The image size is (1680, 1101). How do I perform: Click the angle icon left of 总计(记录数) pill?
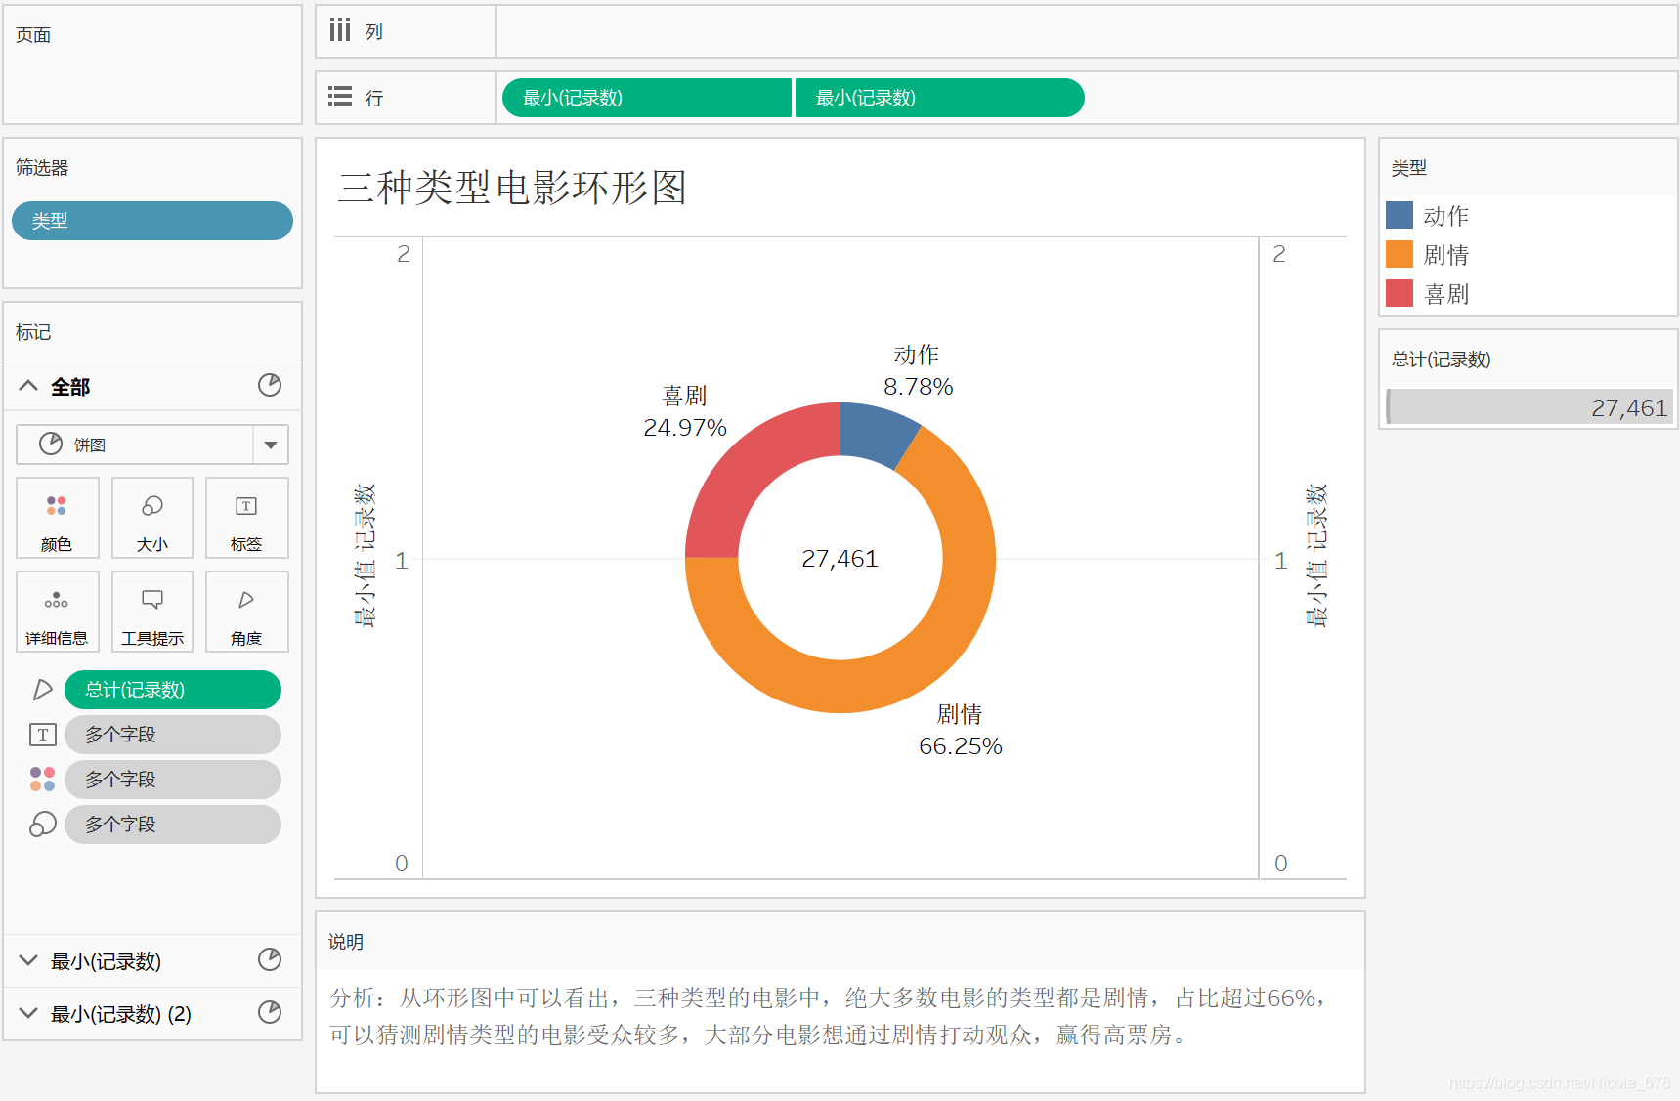pyautogui.click(x=42, y=690)
